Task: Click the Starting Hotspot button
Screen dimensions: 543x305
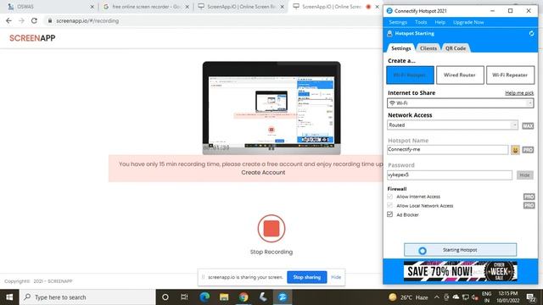Action: (x=460, y=250)
